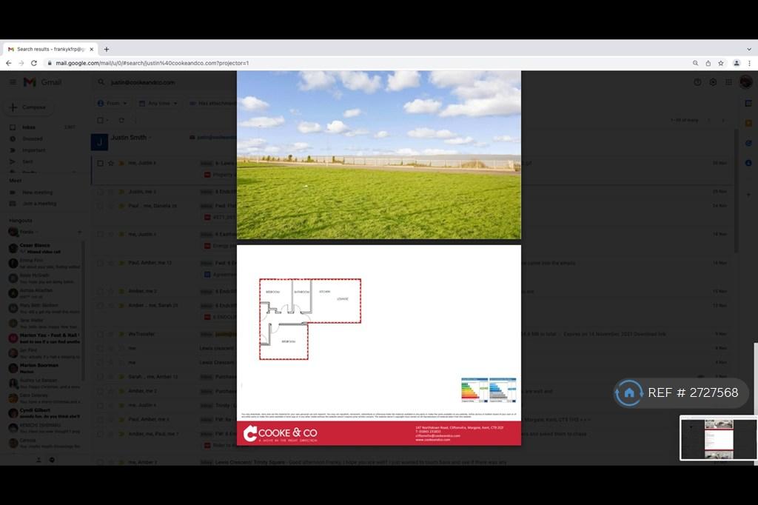Select the Gmail search results tab
The width and height of the screenshot is (758, 505).
pos(51,50)
